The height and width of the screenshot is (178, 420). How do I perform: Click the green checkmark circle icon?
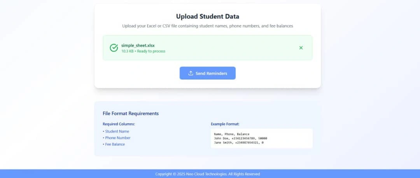(114, 48)
